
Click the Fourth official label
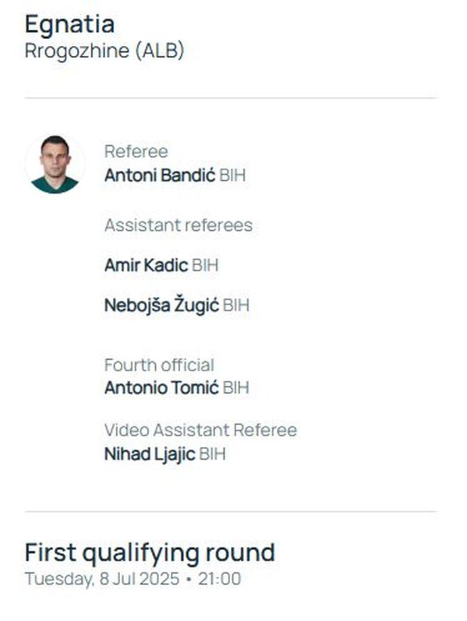(159, 364)
